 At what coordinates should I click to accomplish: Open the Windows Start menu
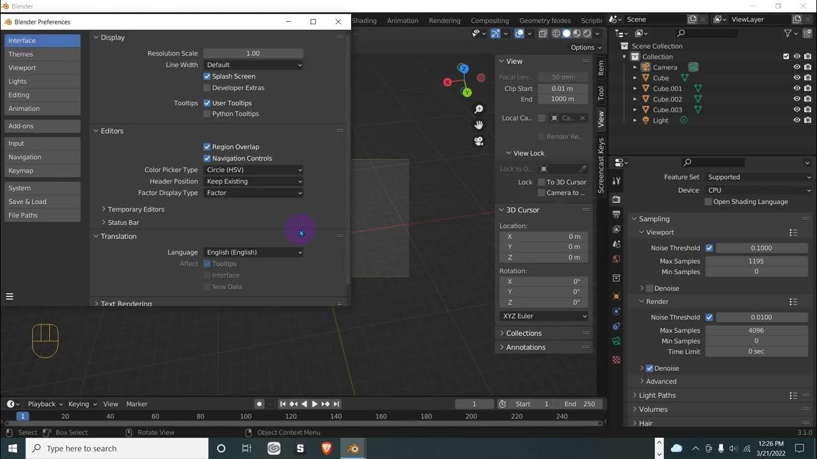click(x=13, y=448)
